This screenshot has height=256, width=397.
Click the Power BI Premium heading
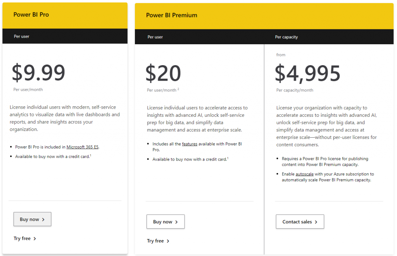171,16
